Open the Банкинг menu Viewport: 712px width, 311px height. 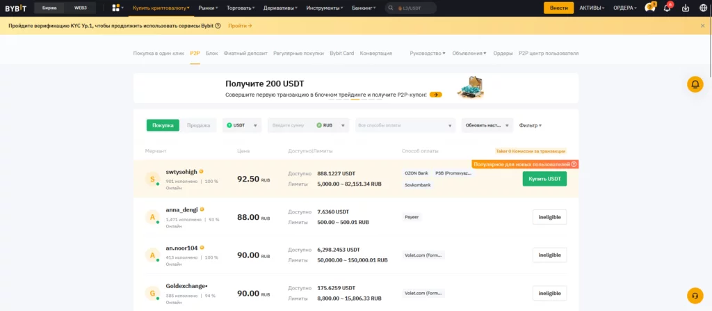click(364, 8)
